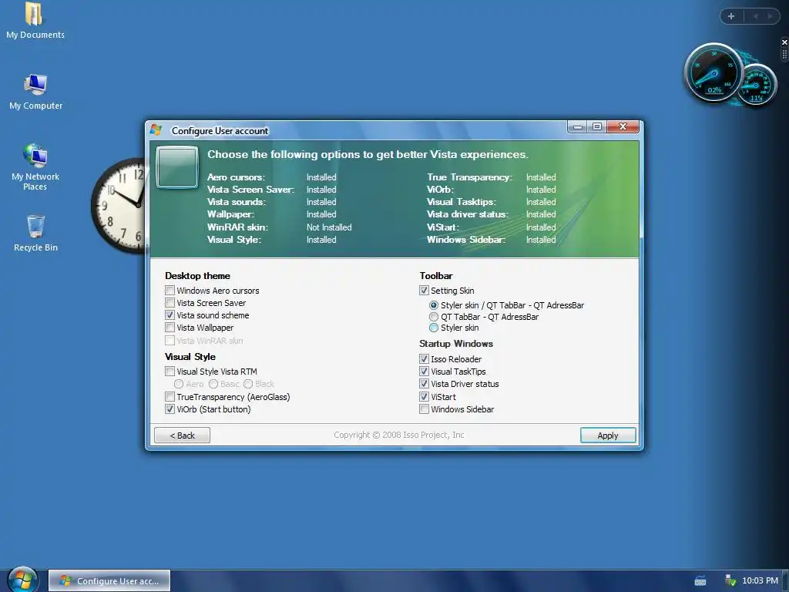This screenshot has height=592, width=789.
Task: Enable Windows Sidebar at startup
Action: tap(424, 409)
